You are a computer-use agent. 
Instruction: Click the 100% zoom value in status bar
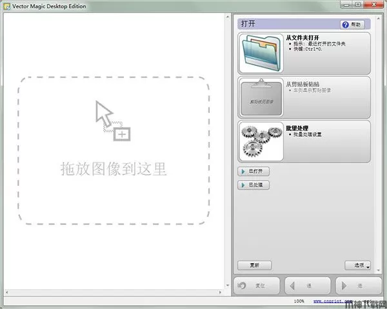[299, 301]
